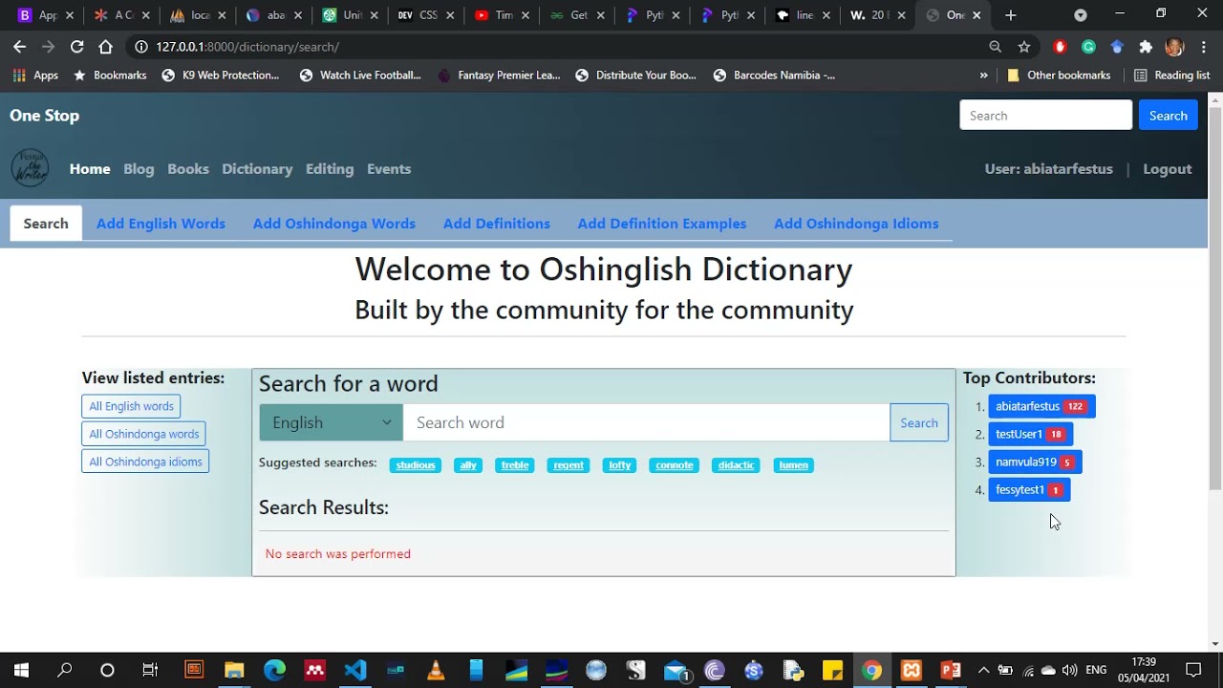
Task: Open the Windows Start button
Action: pos(21,670)
